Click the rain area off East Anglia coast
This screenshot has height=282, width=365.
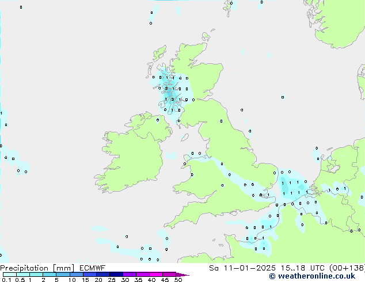(x=291, y=185)
